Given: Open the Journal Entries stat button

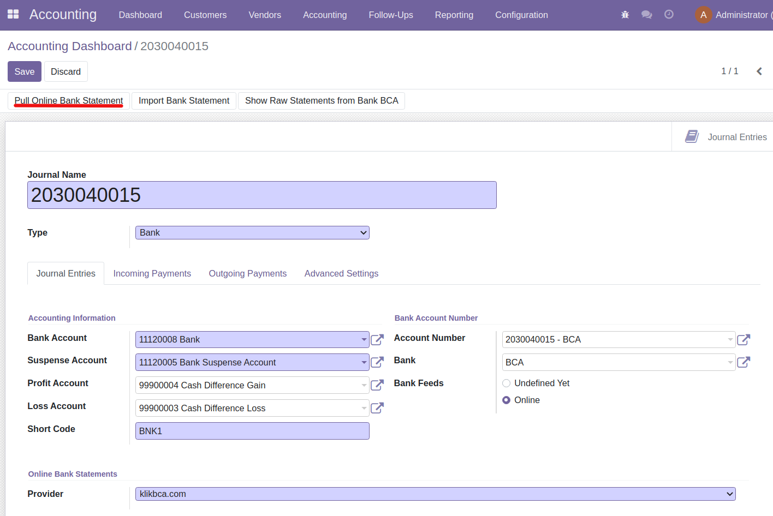Looking at the screenshot, I should click(x=722, y=136).
